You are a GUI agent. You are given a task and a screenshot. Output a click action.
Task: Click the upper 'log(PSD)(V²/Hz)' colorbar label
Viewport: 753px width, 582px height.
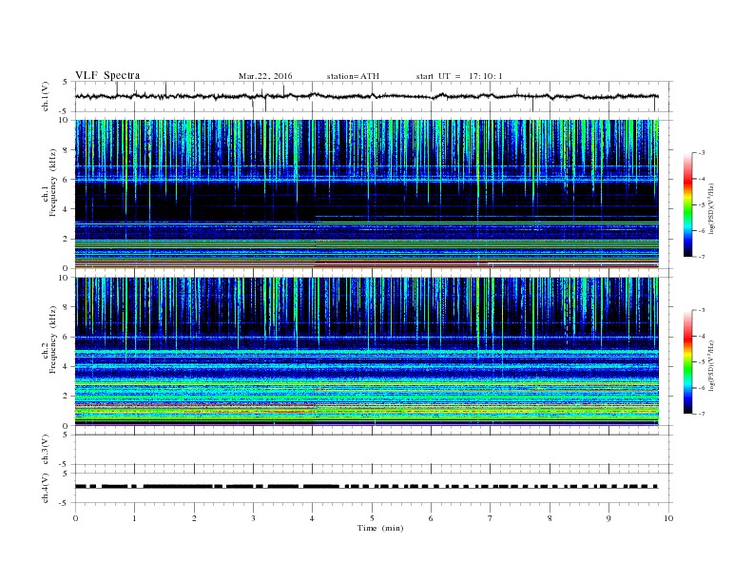click(x=711, y=208)
